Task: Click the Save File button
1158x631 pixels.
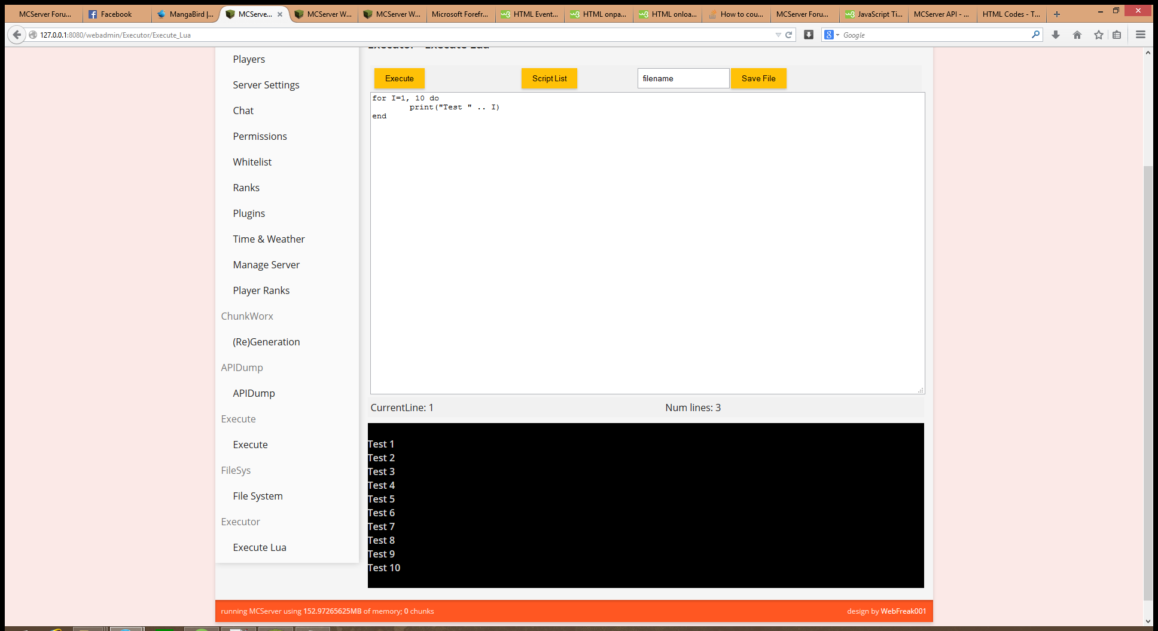Action: [x=758, y=78]
